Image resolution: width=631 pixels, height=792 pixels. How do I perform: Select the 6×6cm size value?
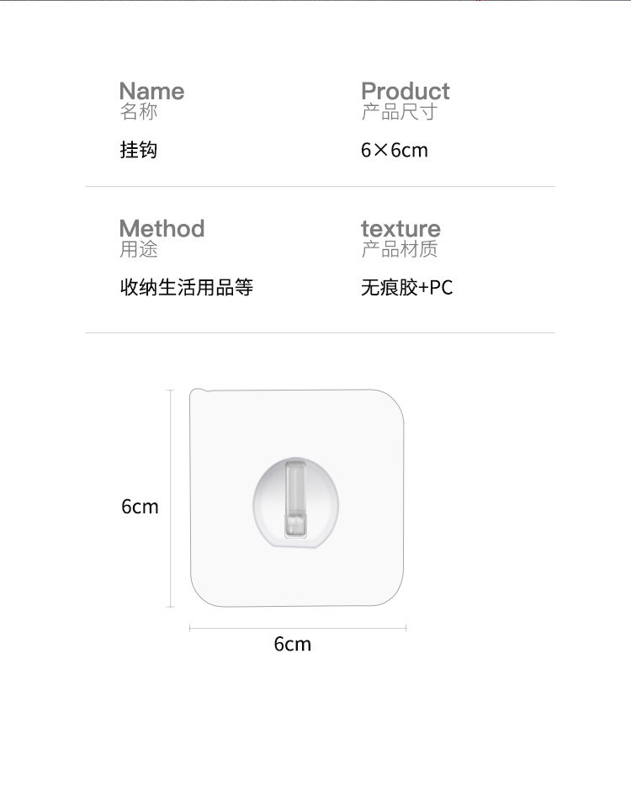(x=394, y=151)
